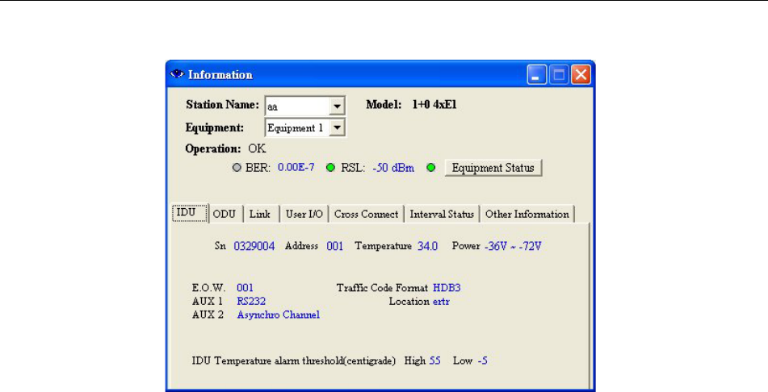Screen dimensions: 768x392
Task: Open the Station Name dropdown arrow
Action: [337, 106]
